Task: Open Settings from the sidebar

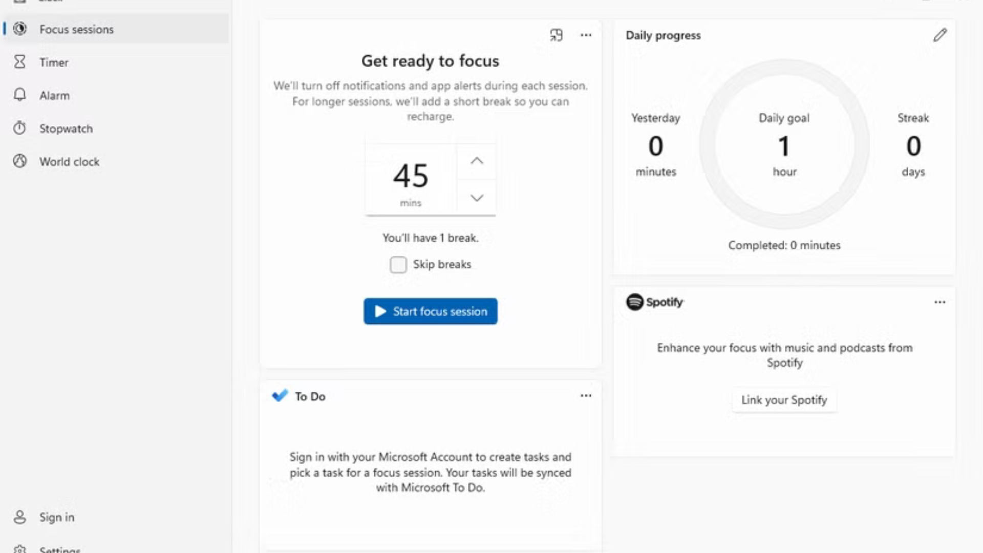Action: click(59, 549)
